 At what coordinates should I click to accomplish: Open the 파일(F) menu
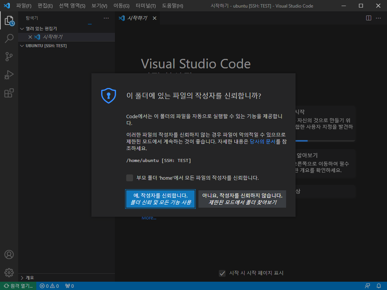(24, 6)
